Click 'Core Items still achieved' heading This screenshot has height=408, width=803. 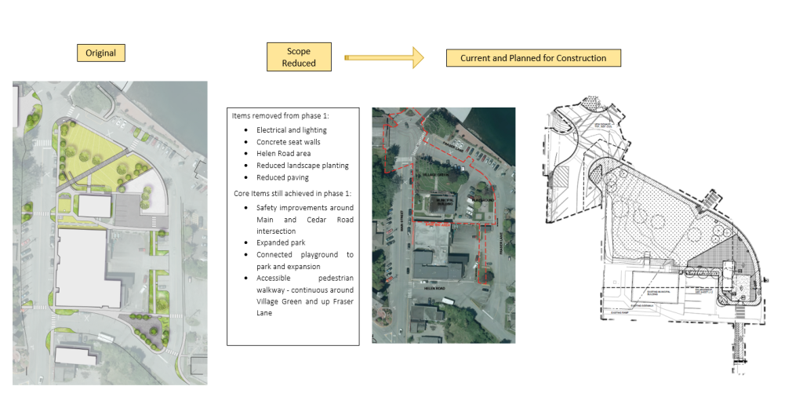(292, 193)
